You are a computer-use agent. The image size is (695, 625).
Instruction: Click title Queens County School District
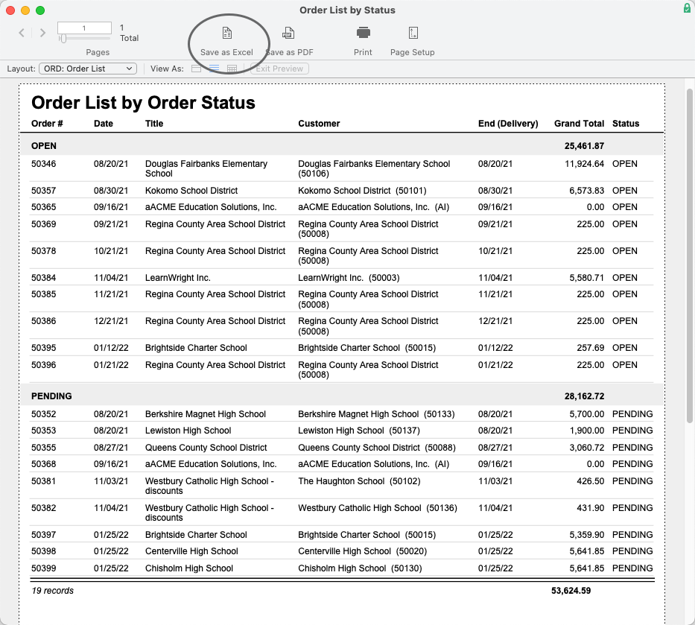pos(206,448)
